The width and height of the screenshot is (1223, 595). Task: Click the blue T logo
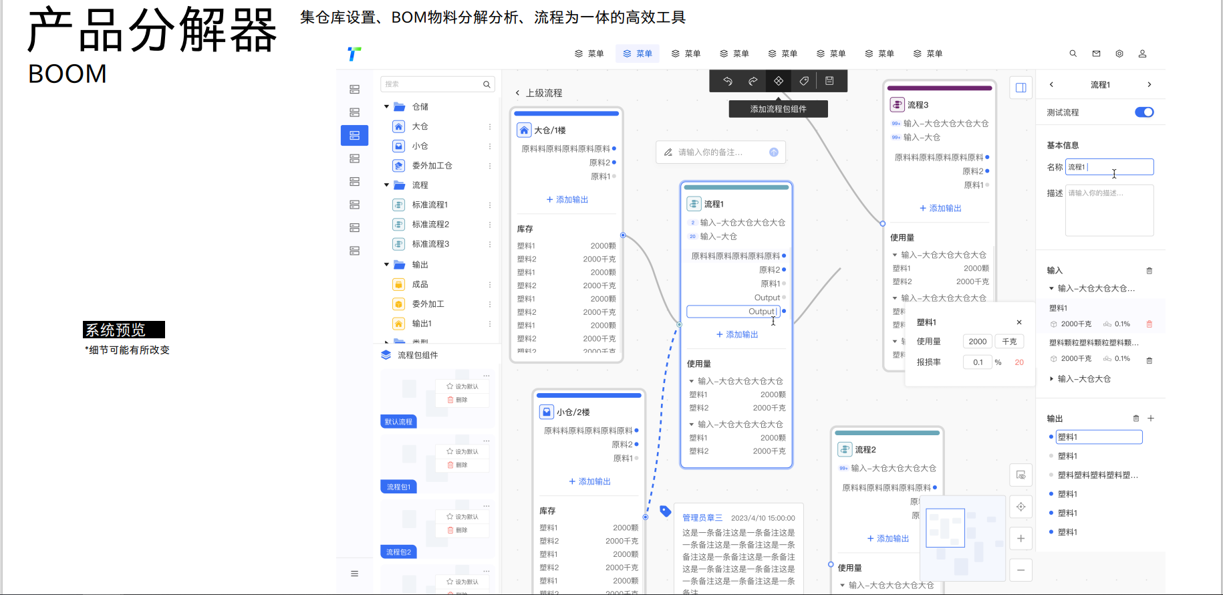pos(354,53)
